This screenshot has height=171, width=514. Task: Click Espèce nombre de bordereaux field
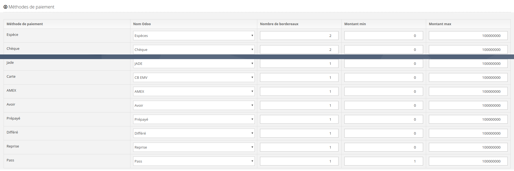click(299, 36)
